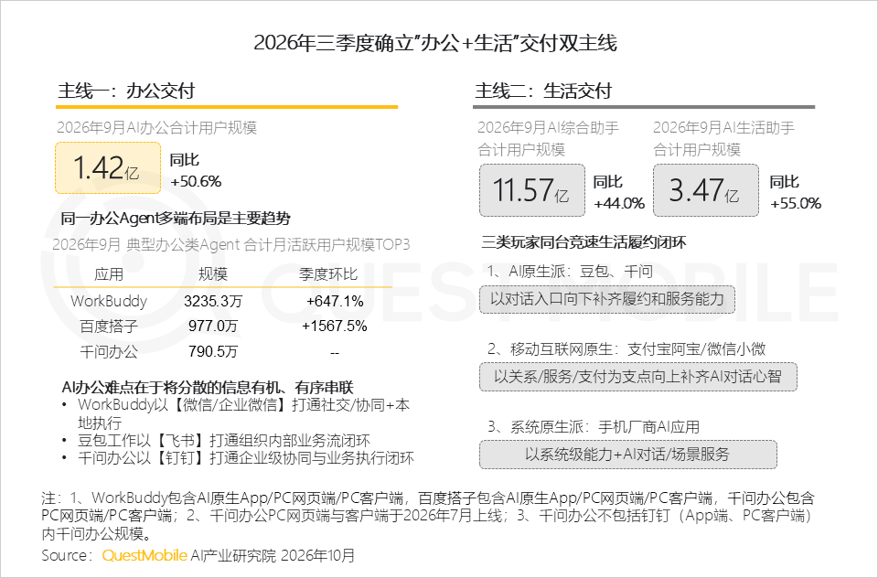Click the +647.1% table cell
The height and width of the screenshot is (578, 878).
[x=335, y=301]
